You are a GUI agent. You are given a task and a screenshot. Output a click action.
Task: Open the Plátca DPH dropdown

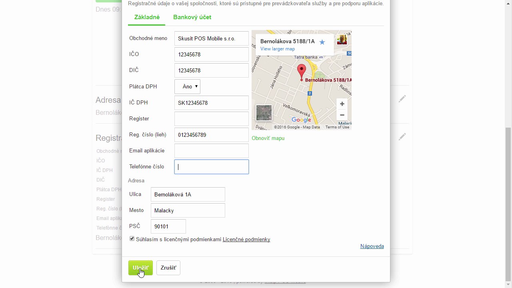point(187,86)
